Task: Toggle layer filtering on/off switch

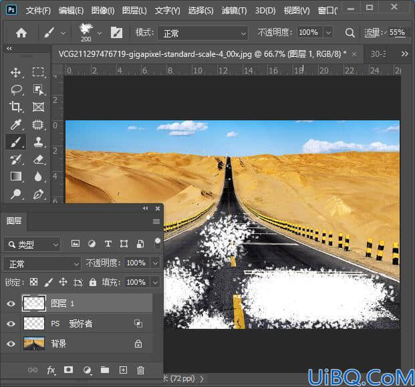Action: [158, 243]
